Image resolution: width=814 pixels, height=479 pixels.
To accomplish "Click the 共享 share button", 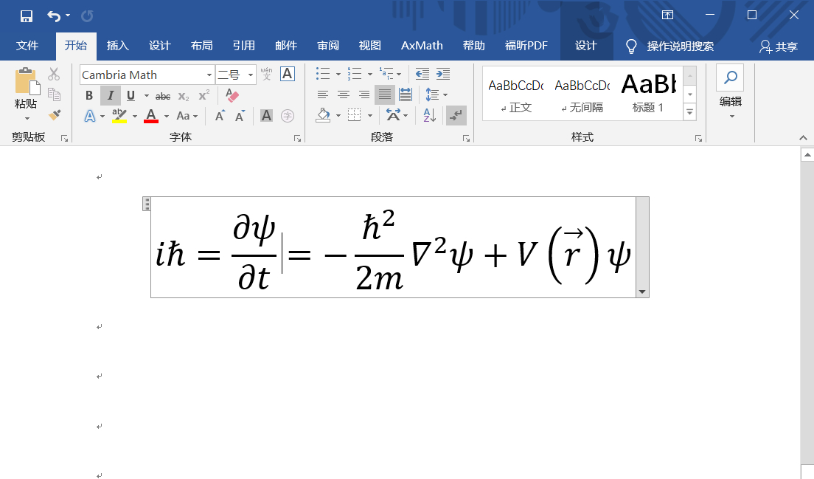I will [x=778, y=46].
